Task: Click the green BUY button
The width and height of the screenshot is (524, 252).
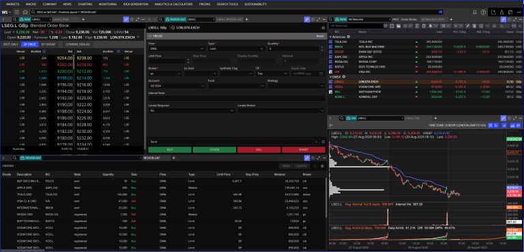Action: (x=170, y=150)
